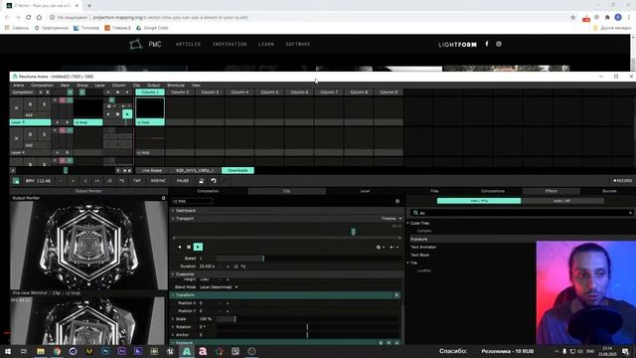Adjust the clip Speed slider
The image size is (636, 358).
pyautogui.click(x=308, y=259)
